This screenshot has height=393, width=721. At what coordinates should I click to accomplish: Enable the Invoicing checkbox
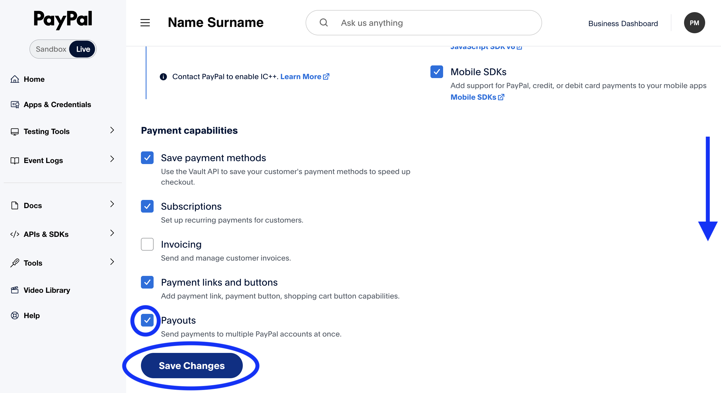click(x=147, y=244)
